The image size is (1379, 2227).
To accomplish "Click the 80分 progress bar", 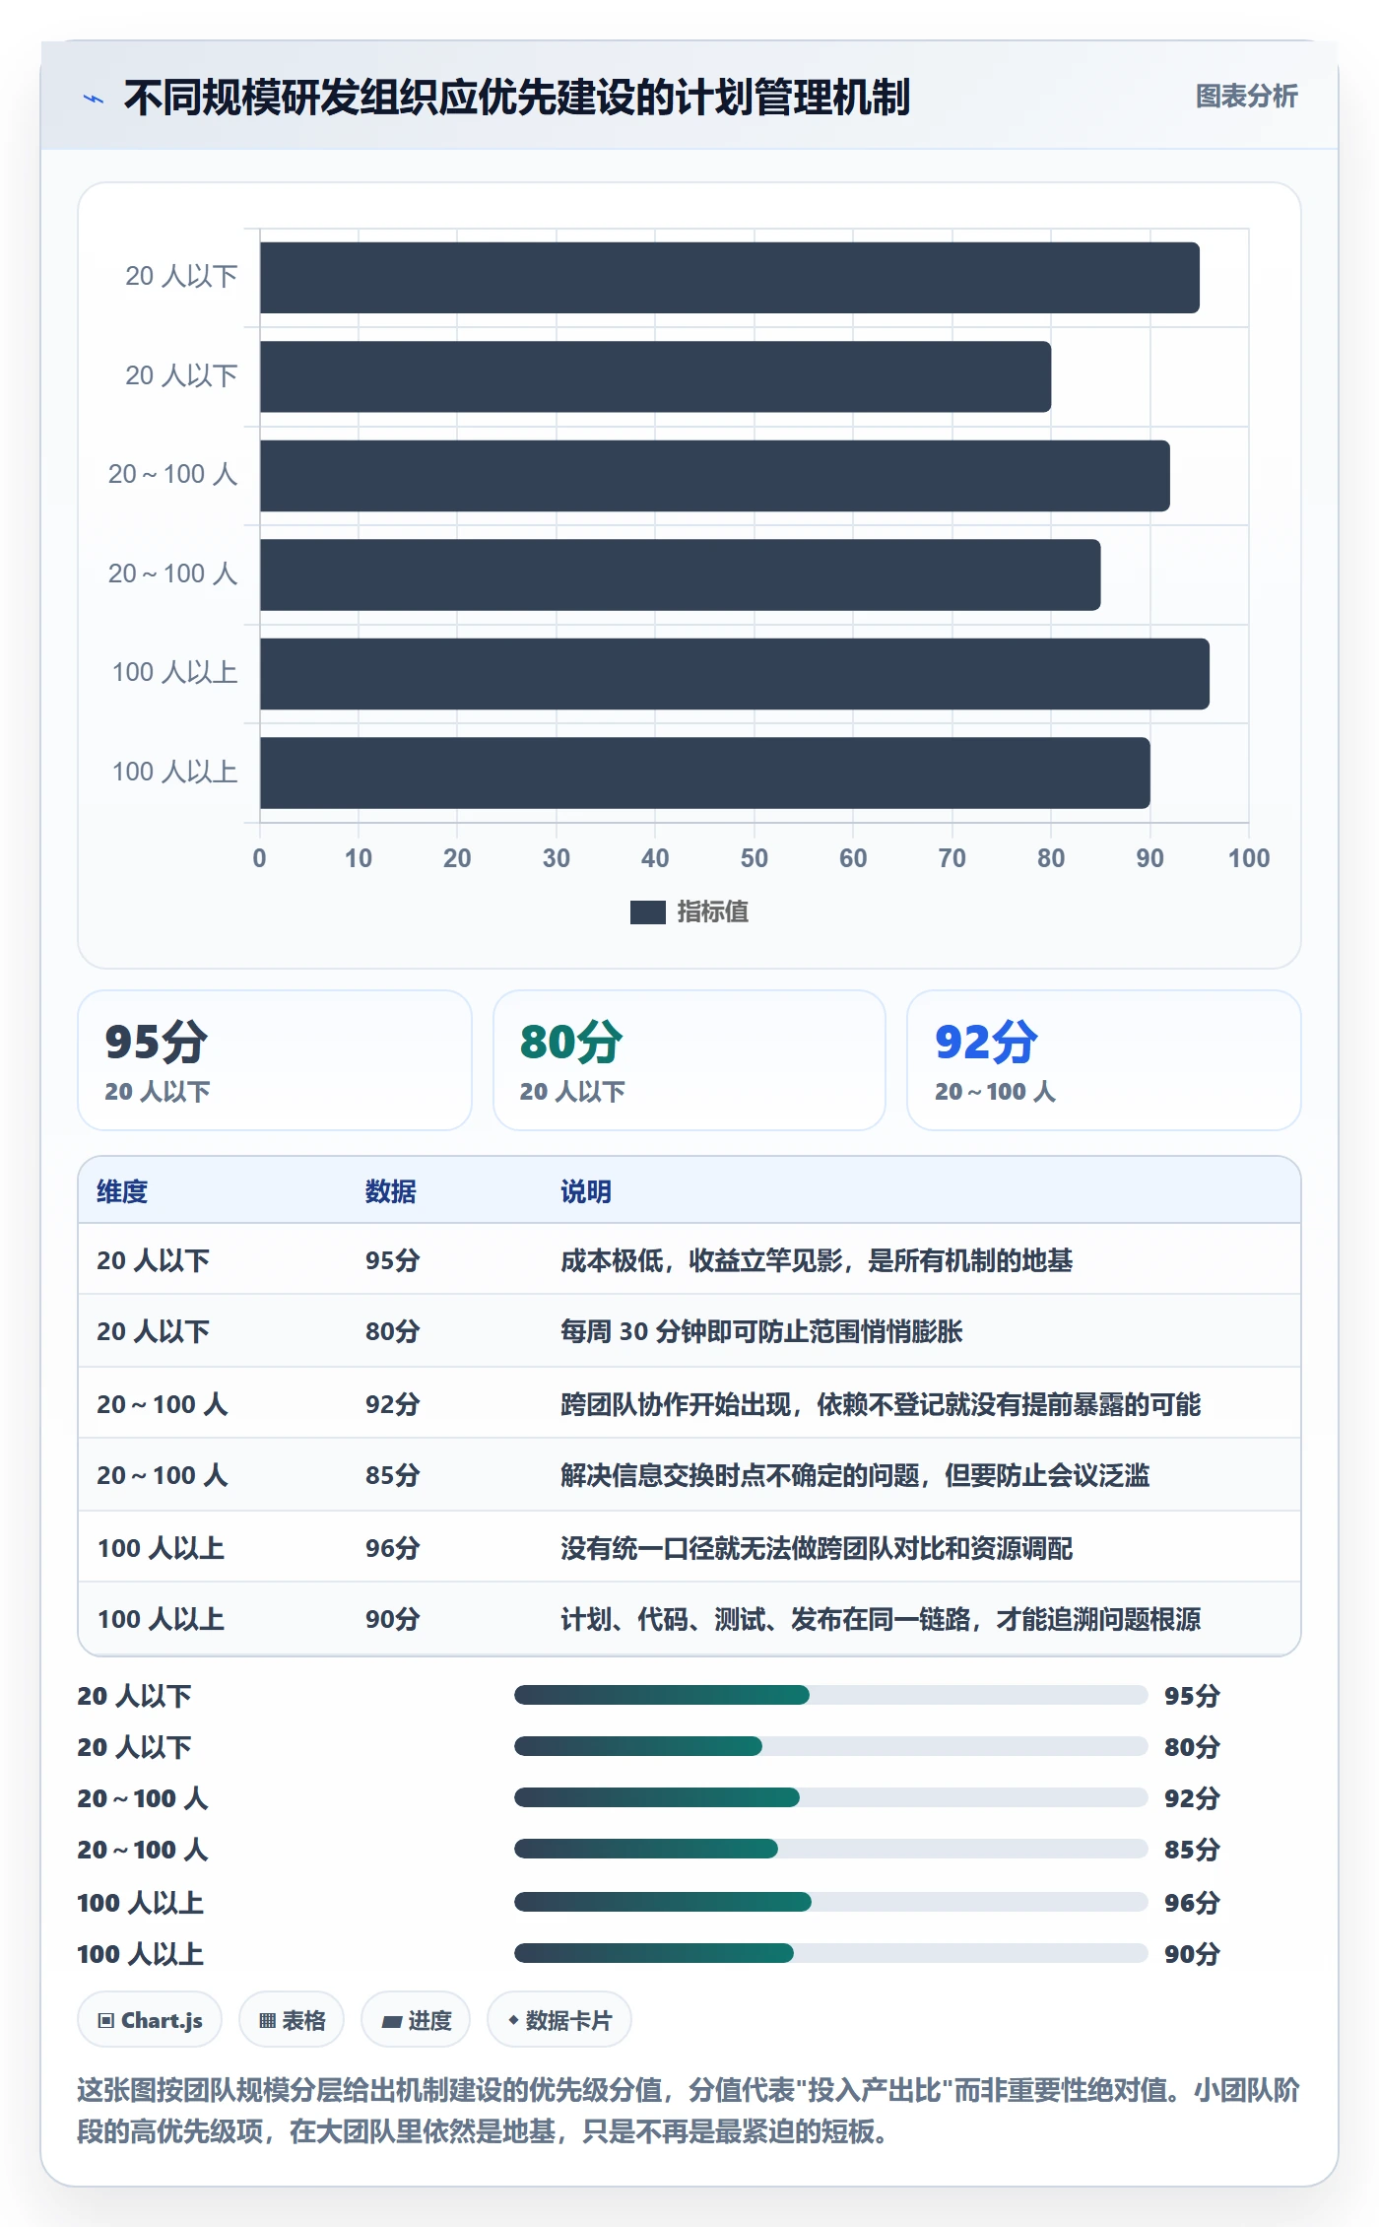I will pos(830,1746).
